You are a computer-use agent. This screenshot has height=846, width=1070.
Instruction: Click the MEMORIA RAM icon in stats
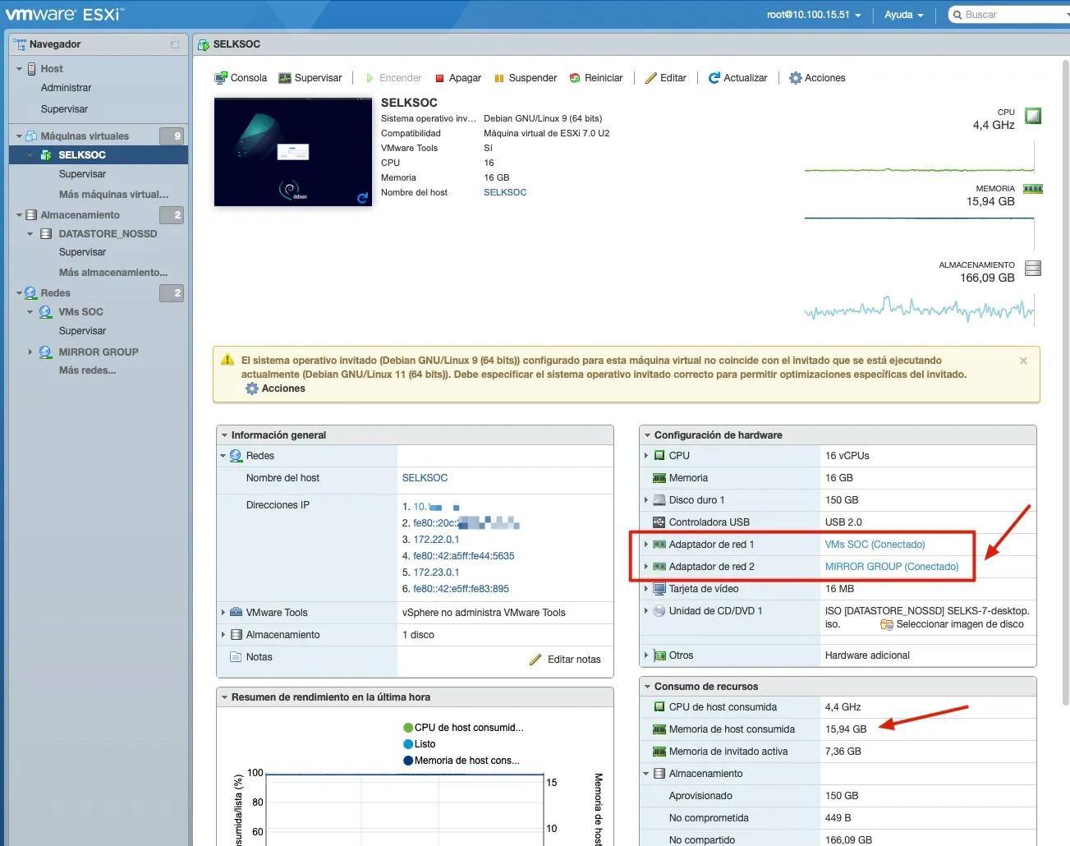[1033, 189]
